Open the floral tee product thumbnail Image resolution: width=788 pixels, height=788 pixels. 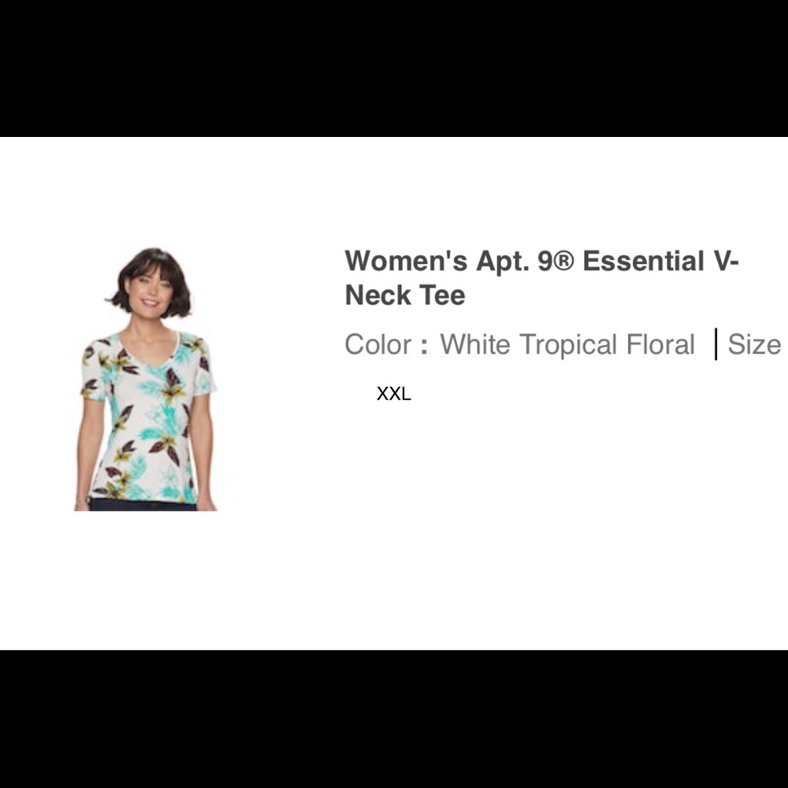click(146, 379)
